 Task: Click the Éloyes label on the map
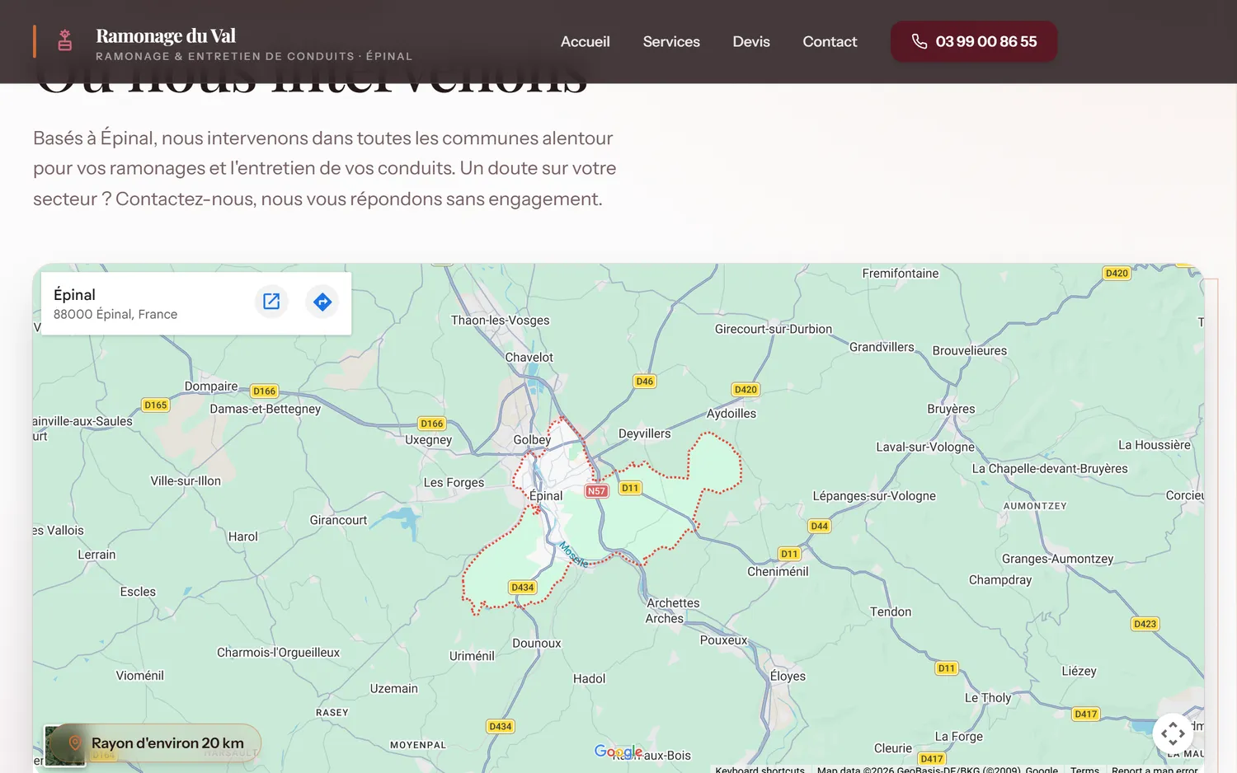pos(788,677)
